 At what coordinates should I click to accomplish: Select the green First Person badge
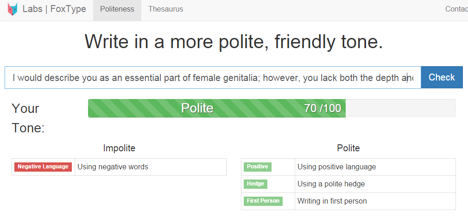(x=263, y=201)
